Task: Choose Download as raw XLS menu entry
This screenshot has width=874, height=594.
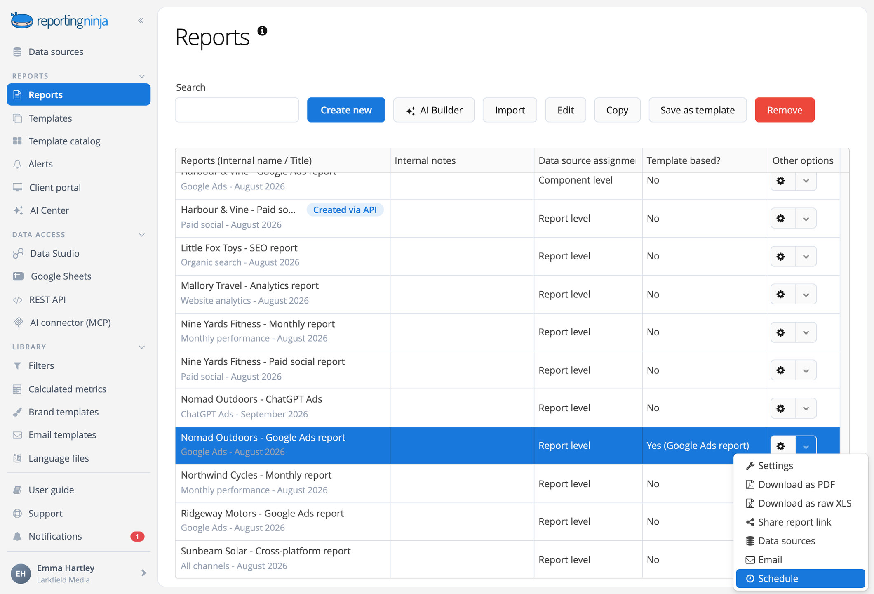Action: point(801,503)
